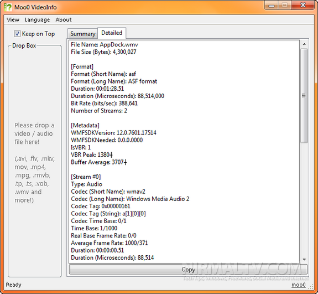Click the '[Format]' section header
The width and height of the screenshot is (318, 294).
82,66
